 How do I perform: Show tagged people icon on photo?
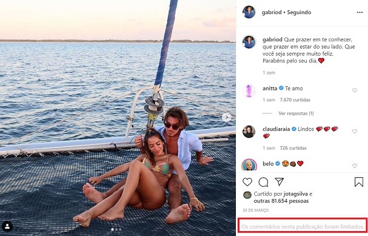pyautogui.click(x=7, y=226)
